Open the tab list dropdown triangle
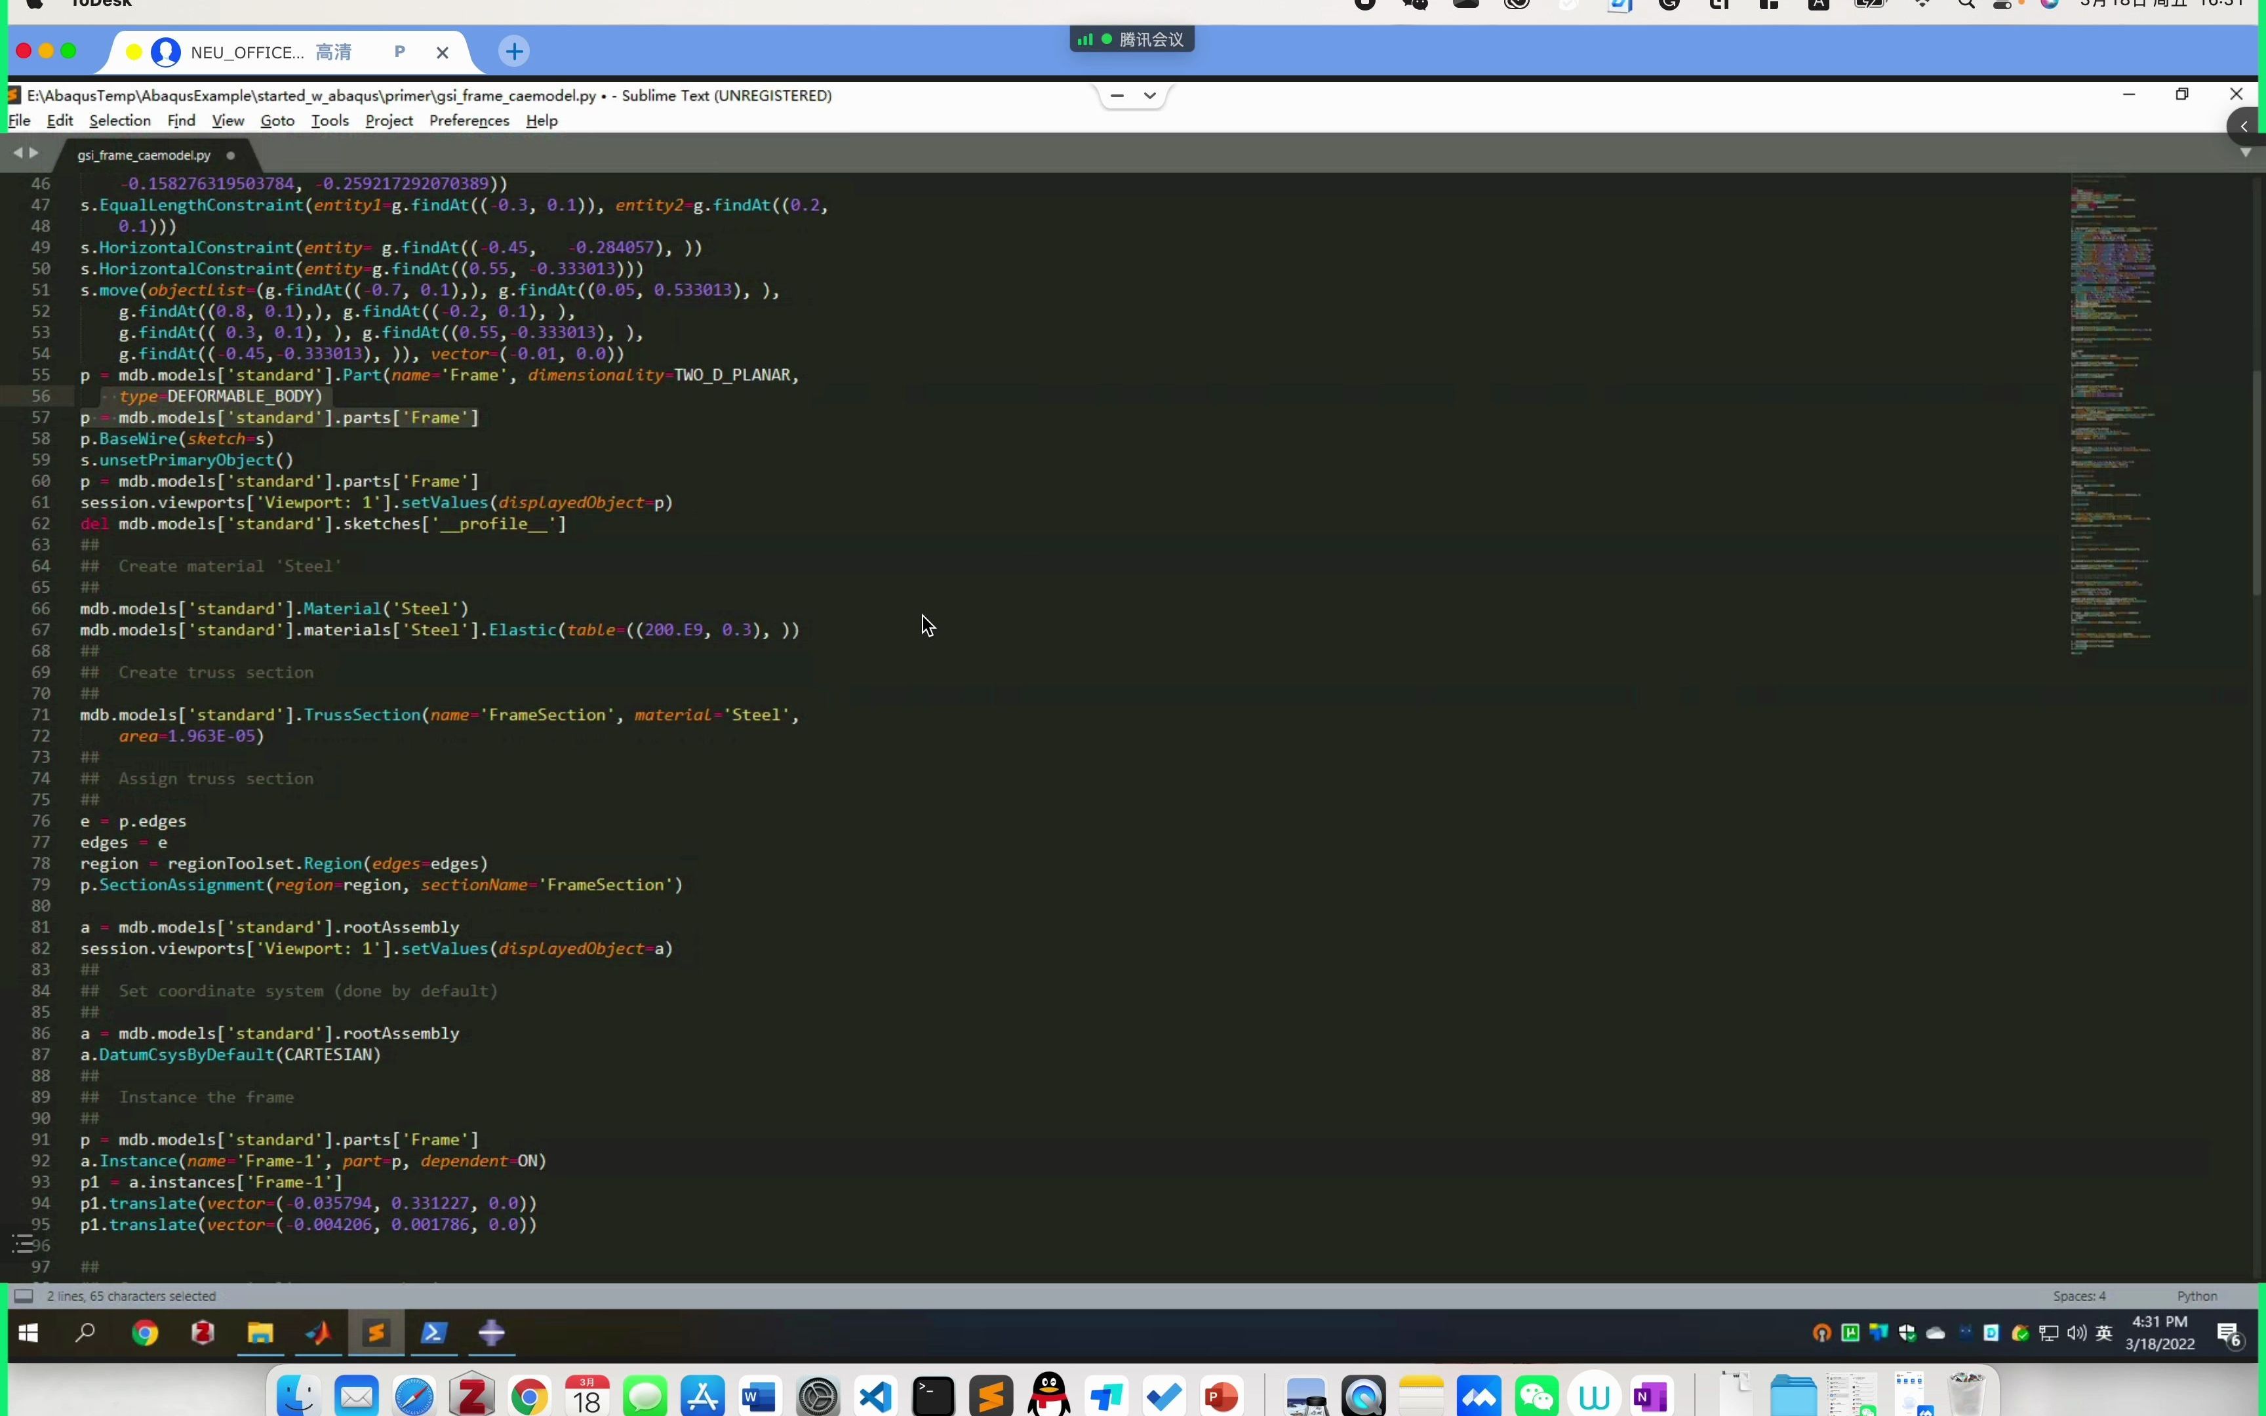 click(x=2246, y=153)
